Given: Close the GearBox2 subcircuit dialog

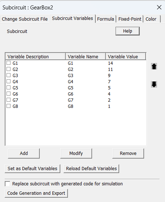Looking at the screenshot, I should 159,7.
